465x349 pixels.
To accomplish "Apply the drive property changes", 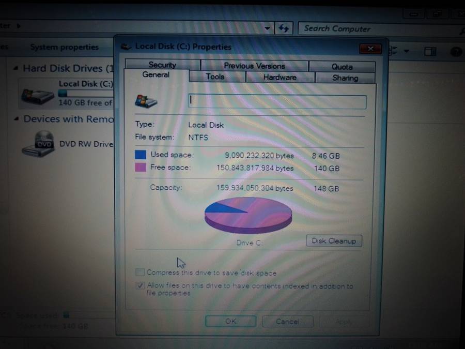I will tap(344, 321).
